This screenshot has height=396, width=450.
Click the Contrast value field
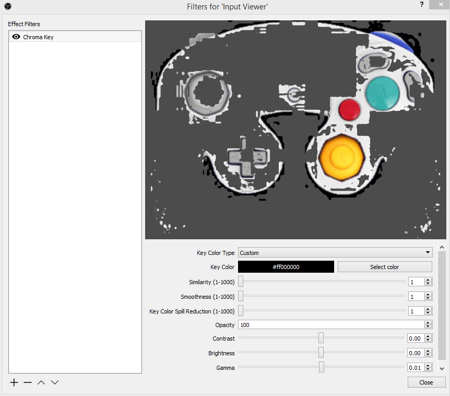(416, 339)
